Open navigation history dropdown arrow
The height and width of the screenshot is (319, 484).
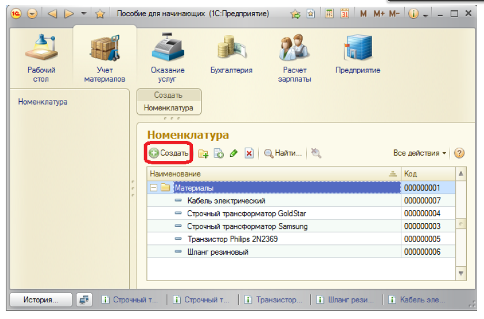point(84,14)
